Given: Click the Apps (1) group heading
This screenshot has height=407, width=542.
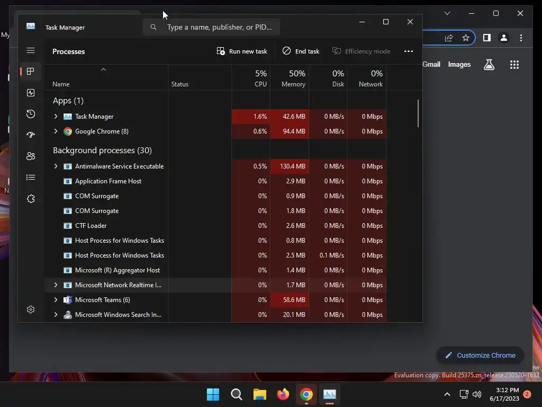Looking at the screenshot, I should coord(68,101).
